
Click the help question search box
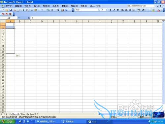tap(141, 6)
